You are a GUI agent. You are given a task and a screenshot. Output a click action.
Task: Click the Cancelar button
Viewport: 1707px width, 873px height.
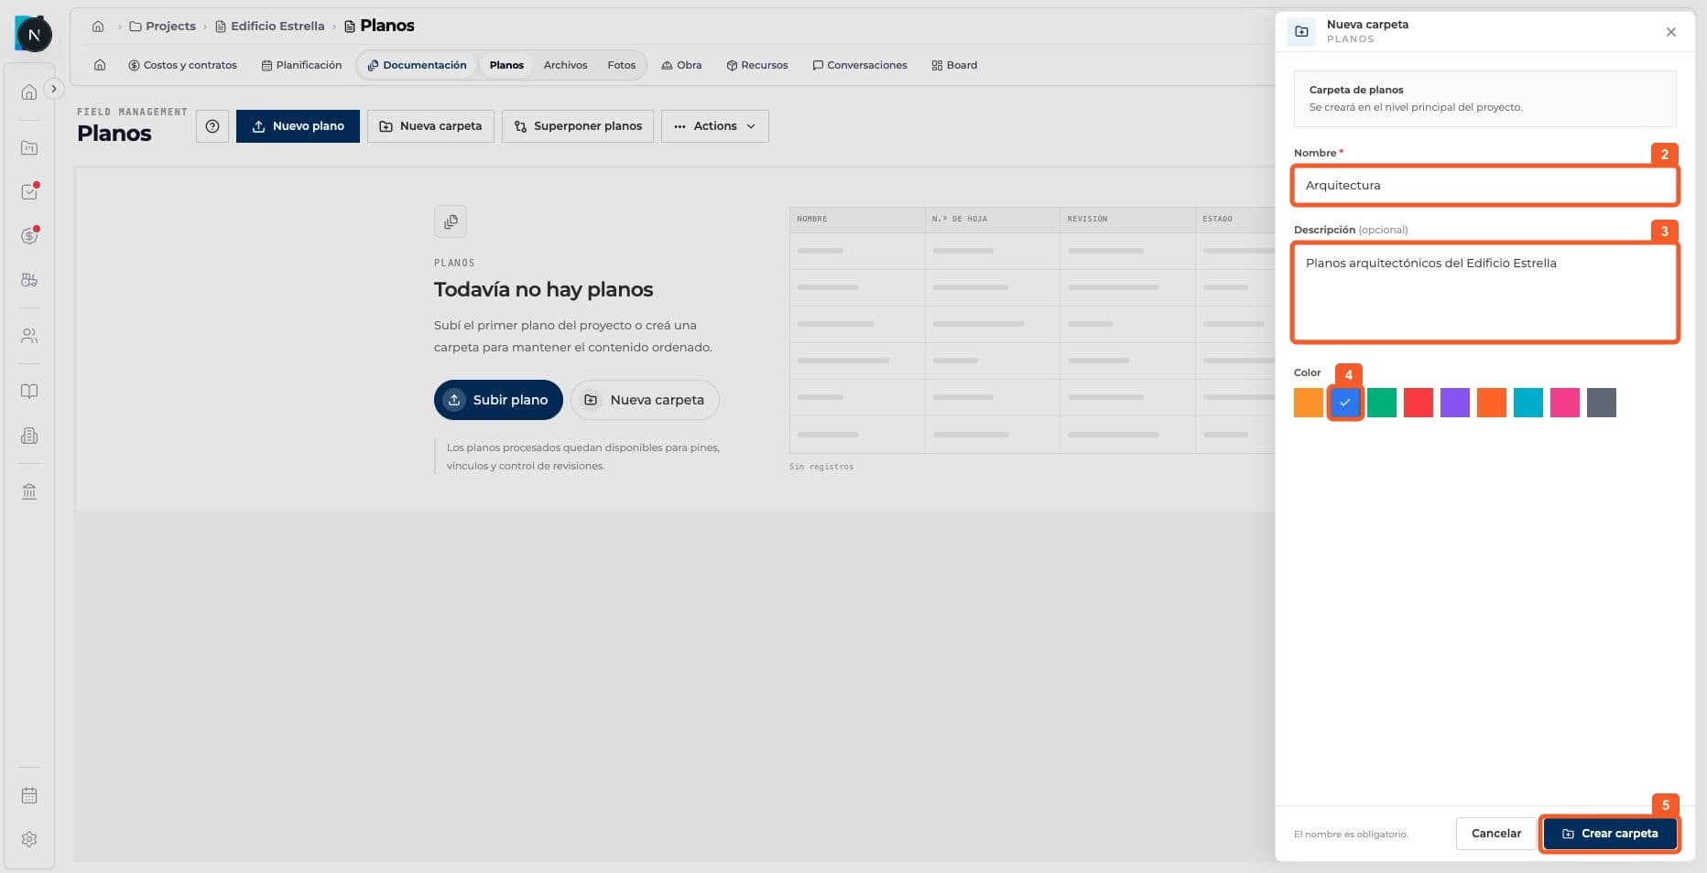pyautogui.click(x=1496, y=834)
